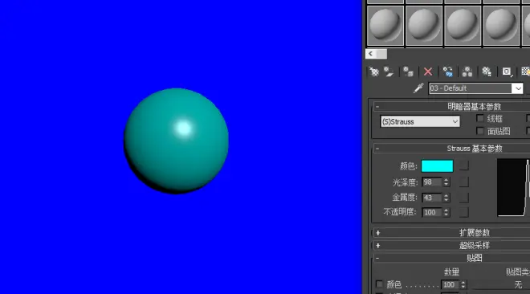The width and height of the screenshot is (530, 294).
Task: Pick material from object with eyedropper
Action: point(418,88)
